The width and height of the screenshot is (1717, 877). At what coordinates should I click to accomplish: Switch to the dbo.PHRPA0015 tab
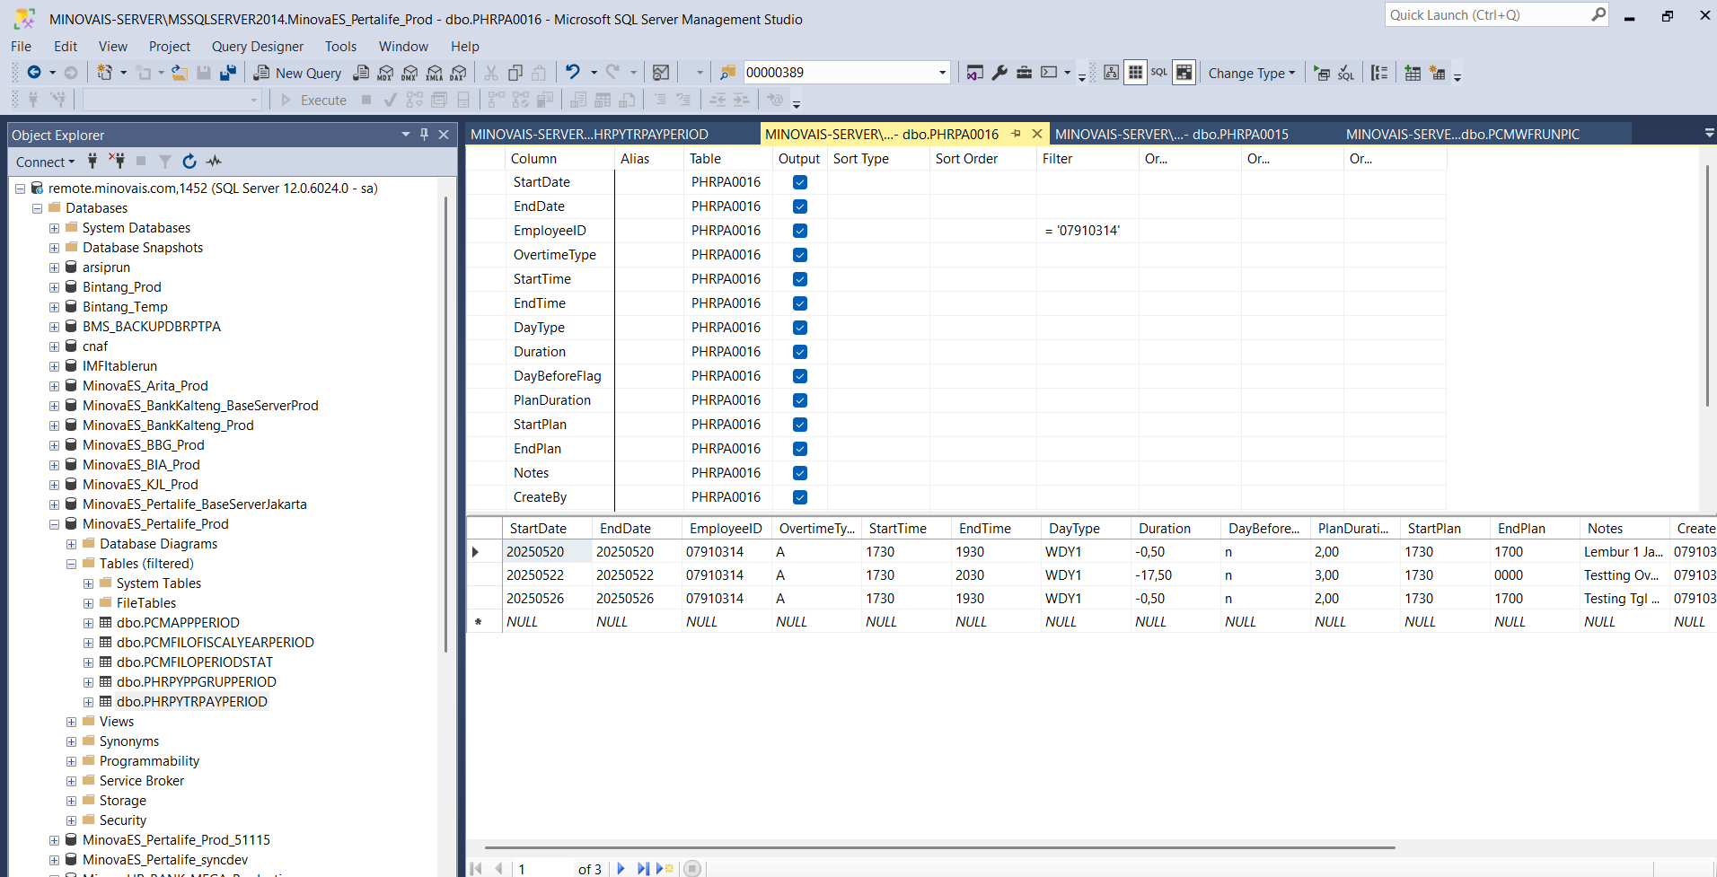coord(1171,134)
